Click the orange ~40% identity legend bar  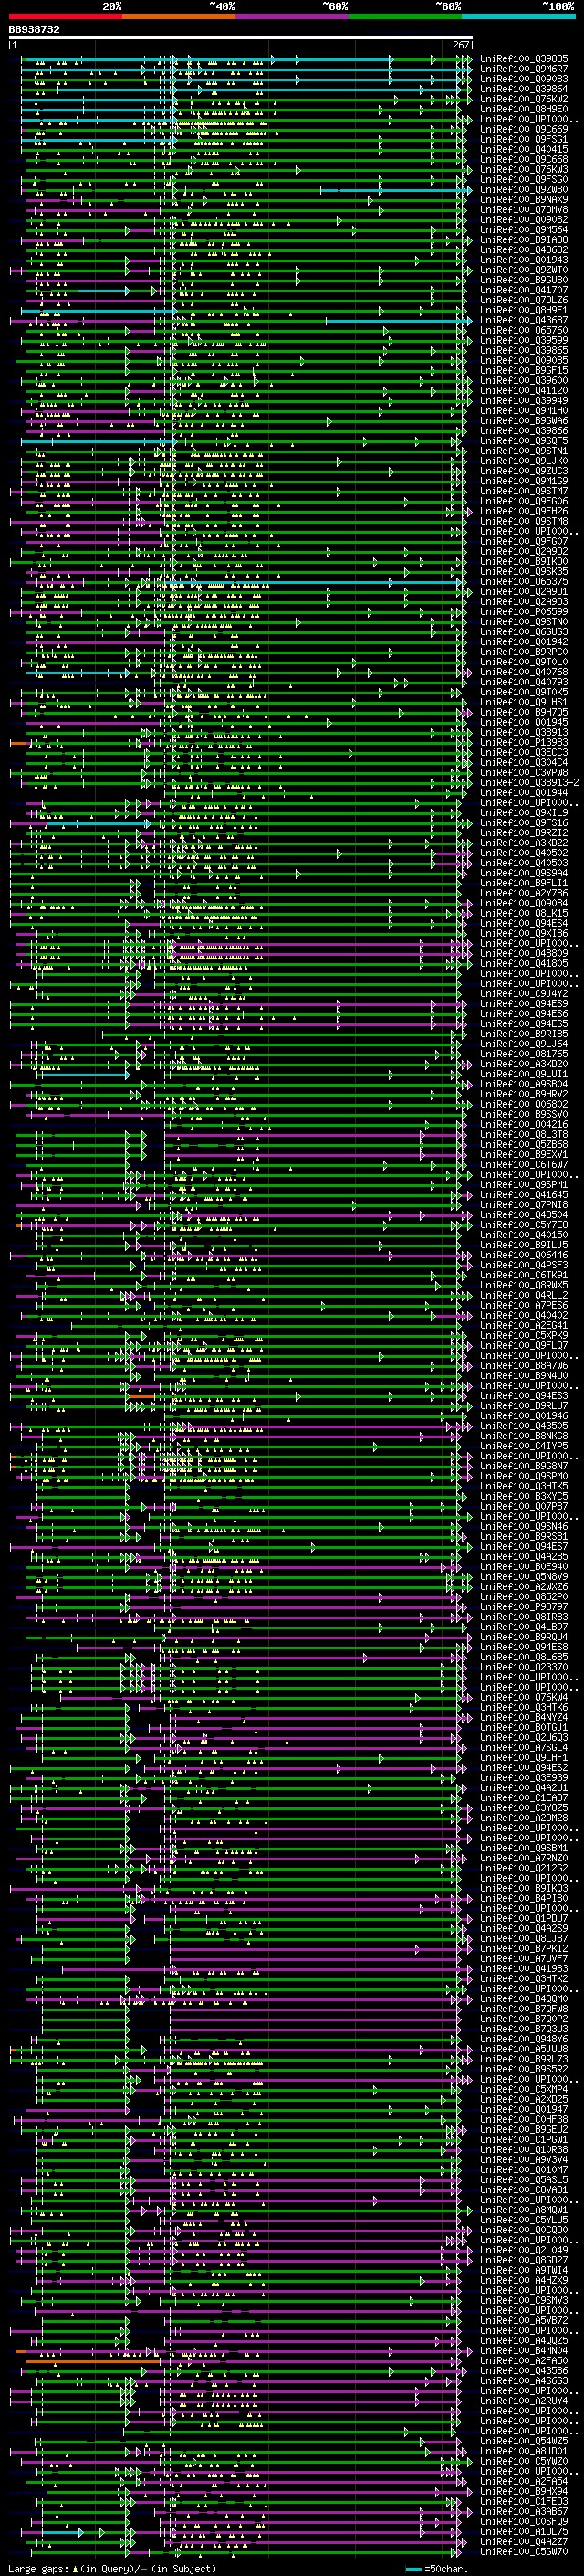(x=180, y=16)
